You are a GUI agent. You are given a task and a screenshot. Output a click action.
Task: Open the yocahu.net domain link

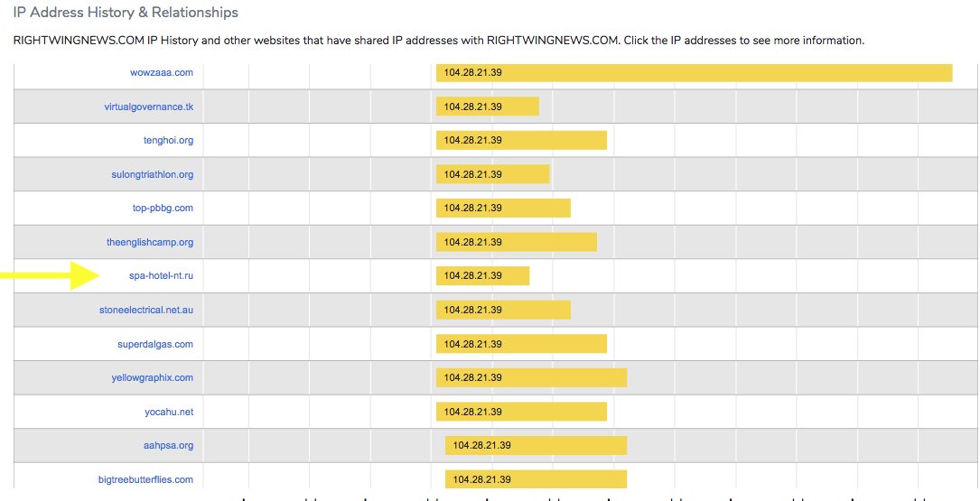pos(170,413)
